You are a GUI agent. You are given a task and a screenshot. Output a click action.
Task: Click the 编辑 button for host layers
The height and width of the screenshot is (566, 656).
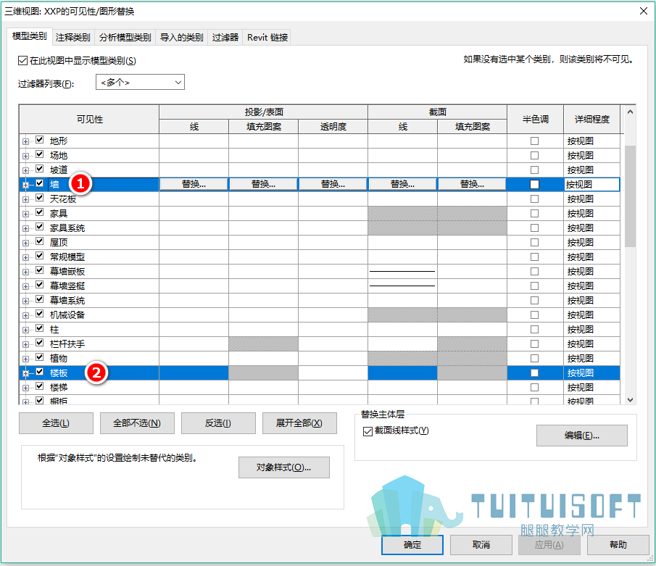click(581, 436)
